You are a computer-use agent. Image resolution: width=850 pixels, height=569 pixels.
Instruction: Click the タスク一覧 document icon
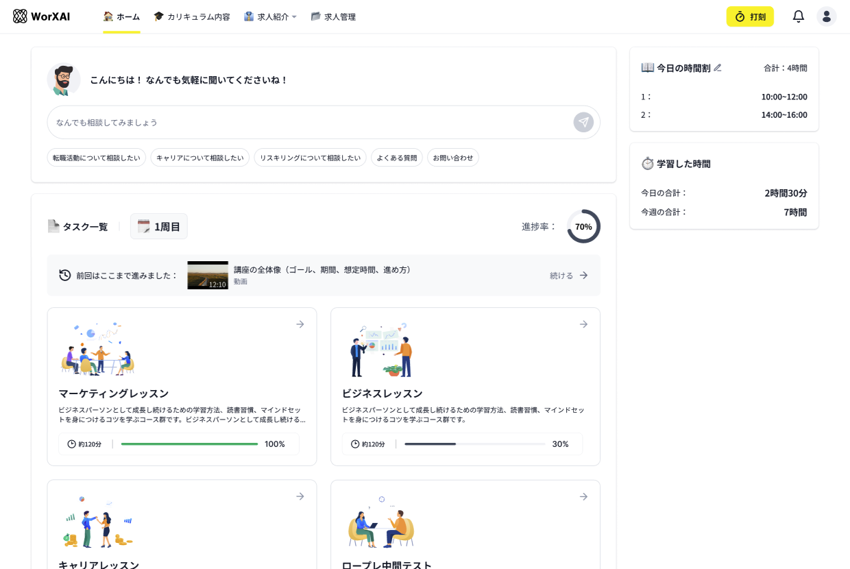[53, 226]
